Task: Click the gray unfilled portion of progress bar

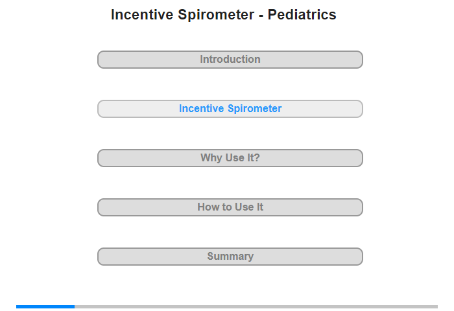Action: [x=256, y=306]
